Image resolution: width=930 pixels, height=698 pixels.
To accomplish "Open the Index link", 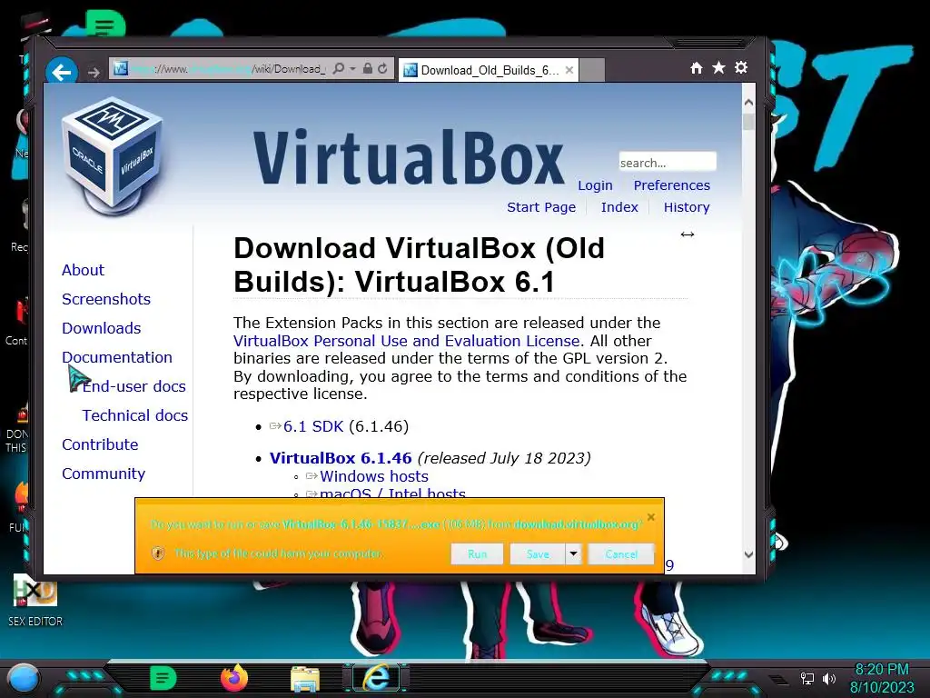I will pyautogui.click(x=619, y=207).
